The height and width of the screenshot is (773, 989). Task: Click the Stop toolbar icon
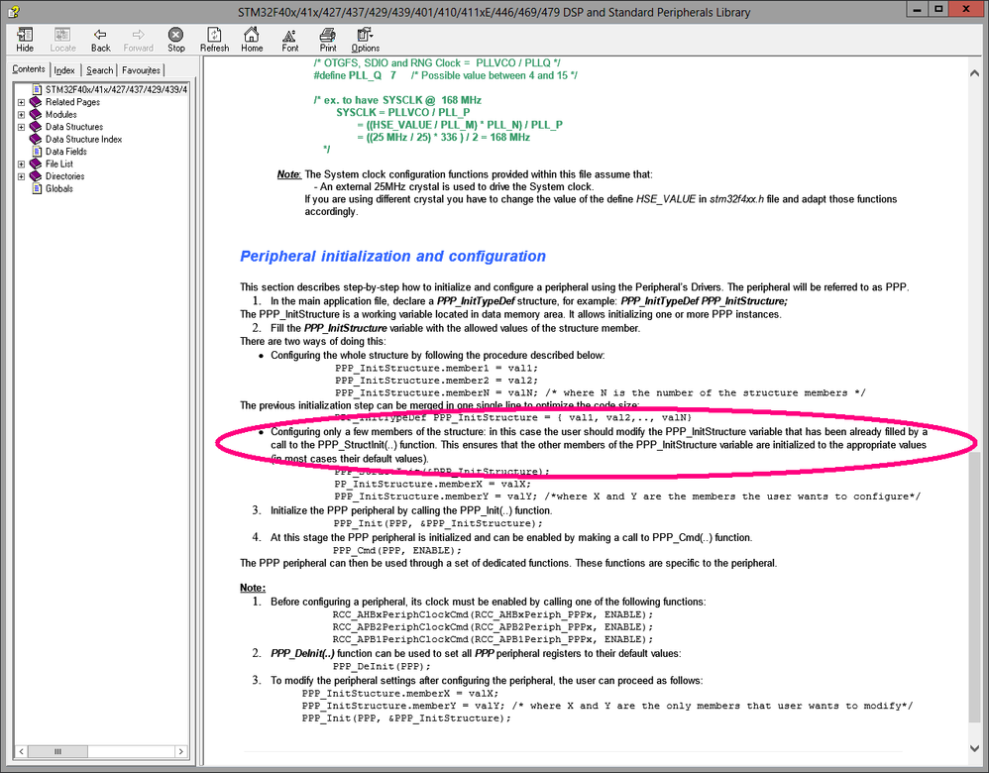point(176,40)
